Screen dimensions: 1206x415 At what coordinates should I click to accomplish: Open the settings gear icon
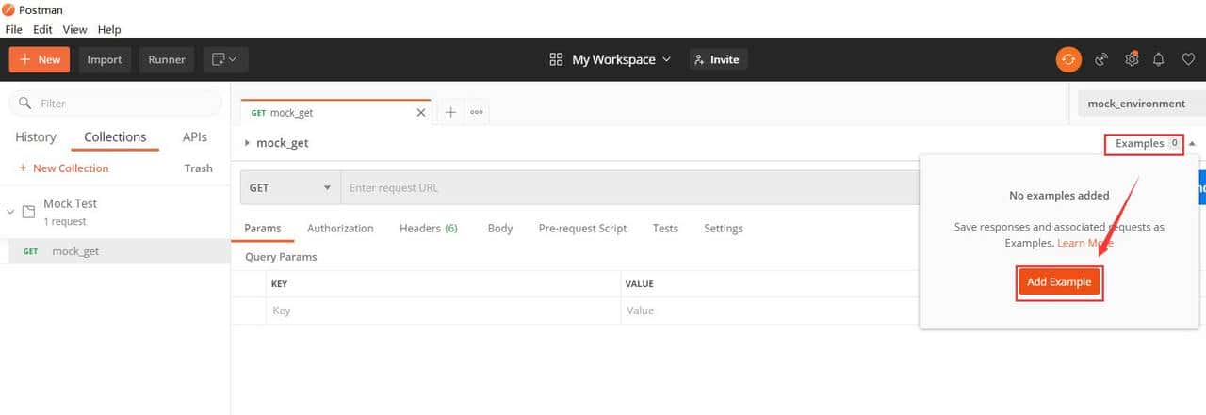[x=1132, y=59]
